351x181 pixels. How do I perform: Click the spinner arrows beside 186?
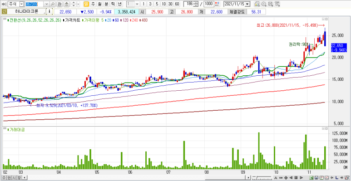click(196, 4)
